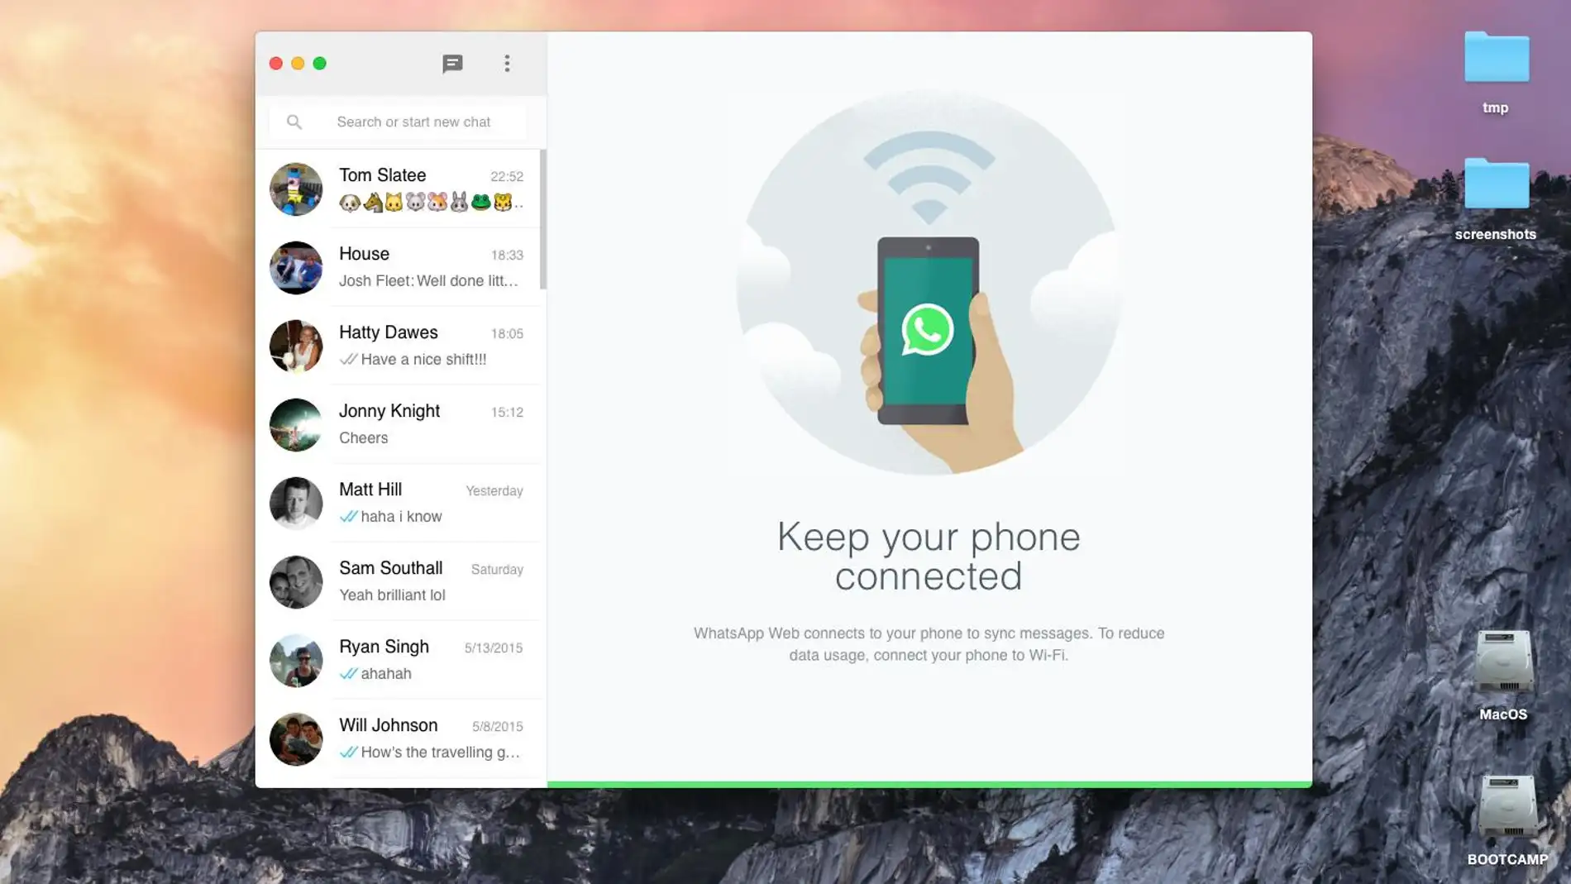Maximize the window with the green button
The height and width of the screenshot is (884, 1571).
point(320,64)
